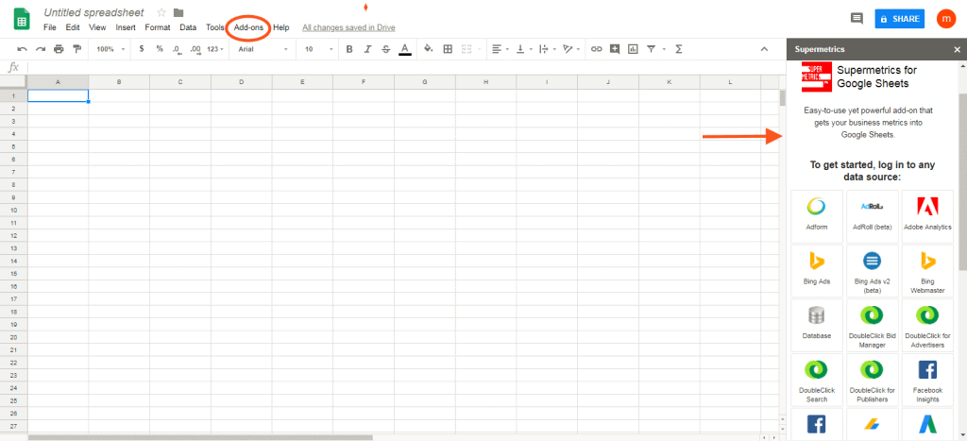Open more number formats 123 dropdown

pos(215,49)
